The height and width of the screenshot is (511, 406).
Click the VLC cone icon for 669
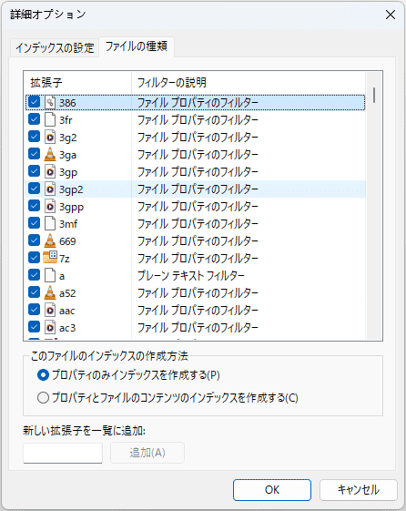[50, 240]
